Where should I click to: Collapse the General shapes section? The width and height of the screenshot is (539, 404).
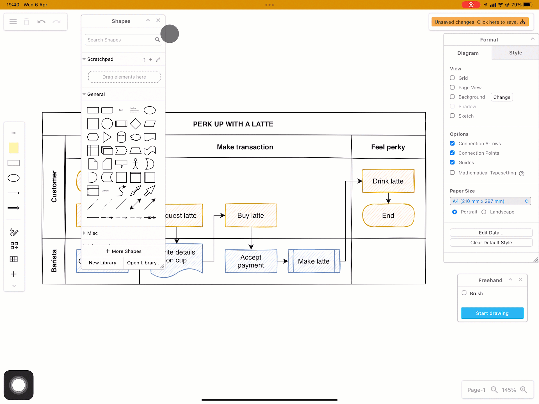pyautogui.click(x=84, y=94)
